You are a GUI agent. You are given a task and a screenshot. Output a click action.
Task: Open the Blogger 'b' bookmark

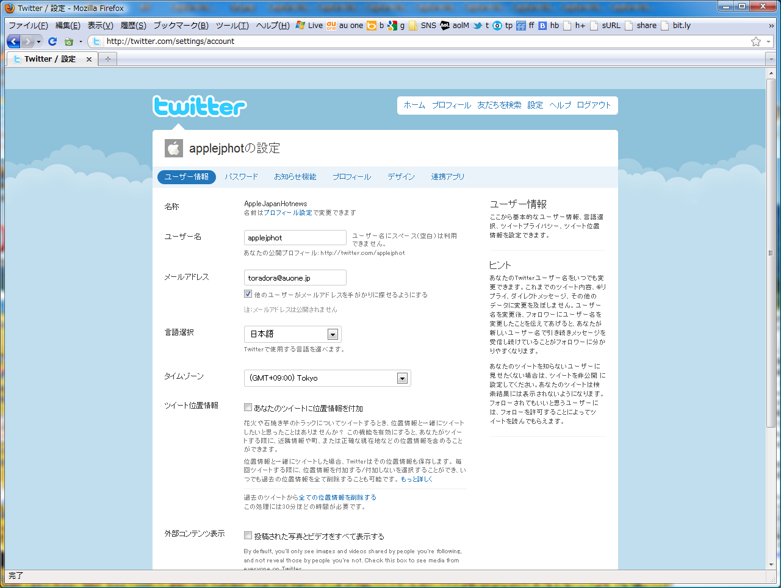point(375,26)
